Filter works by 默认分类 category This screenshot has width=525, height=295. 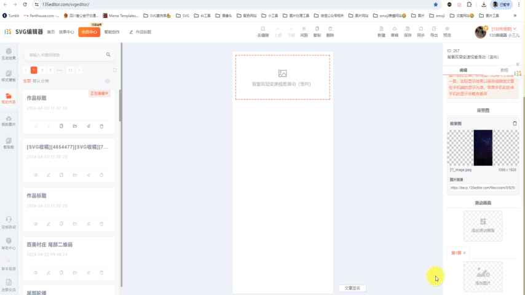click(x=41, y=81)
